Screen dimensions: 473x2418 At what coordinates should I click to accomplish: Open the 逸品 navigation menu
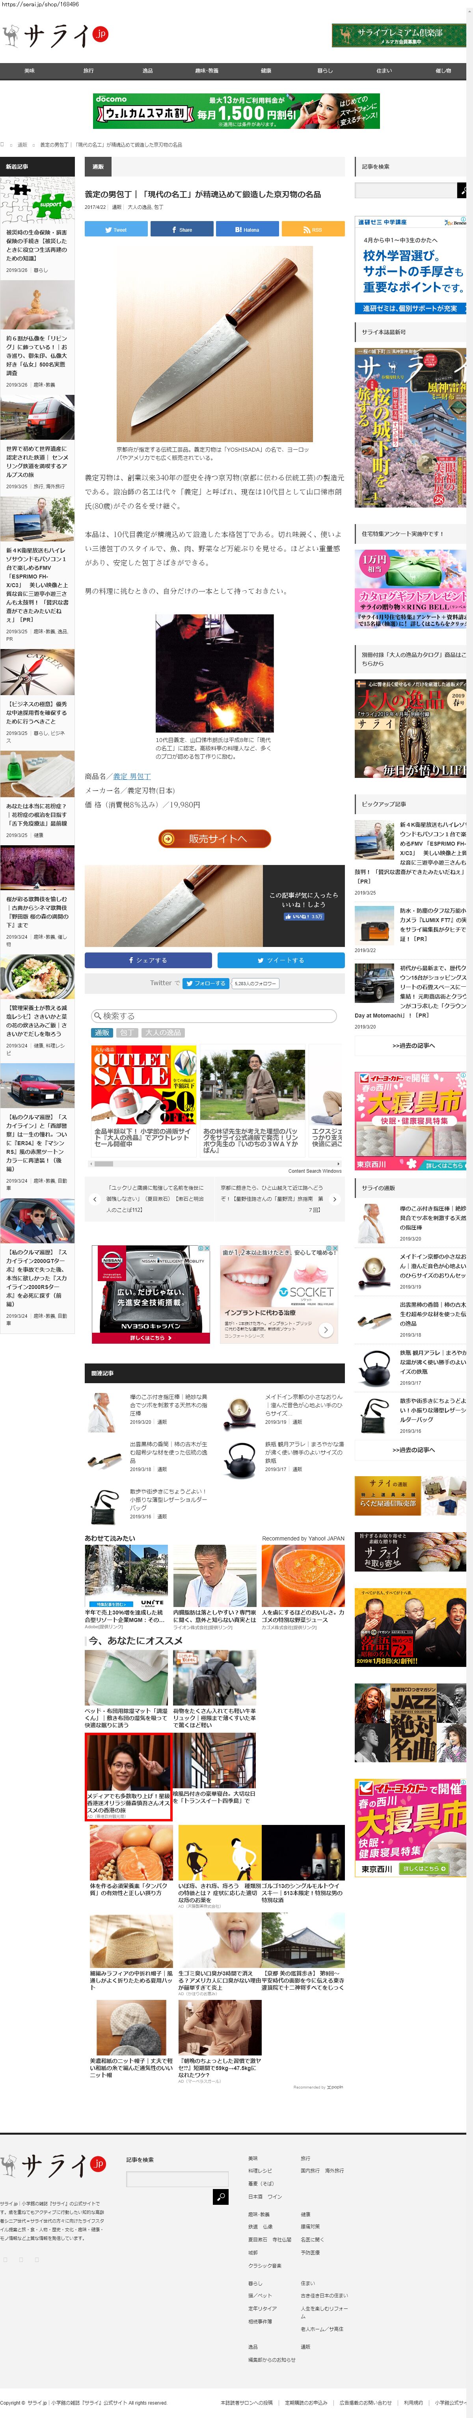(147, 71)
